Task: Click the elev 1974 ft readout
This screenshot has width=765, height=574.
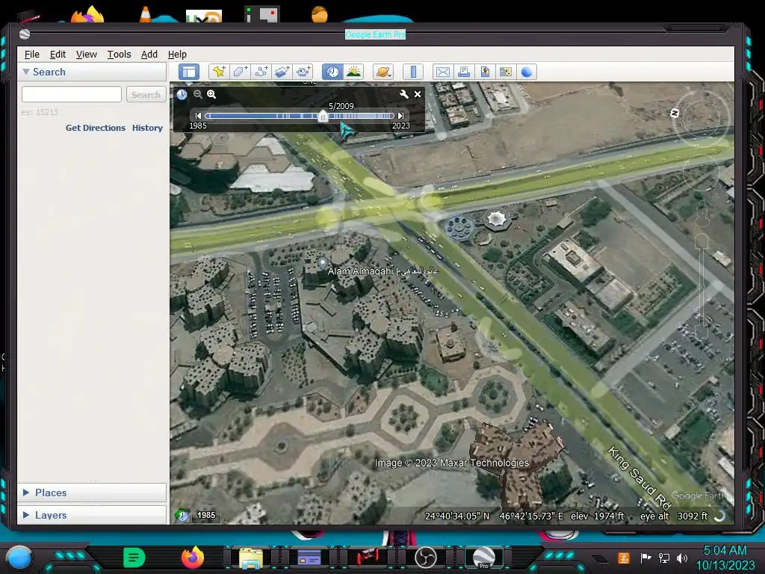Action: [598, 516]
